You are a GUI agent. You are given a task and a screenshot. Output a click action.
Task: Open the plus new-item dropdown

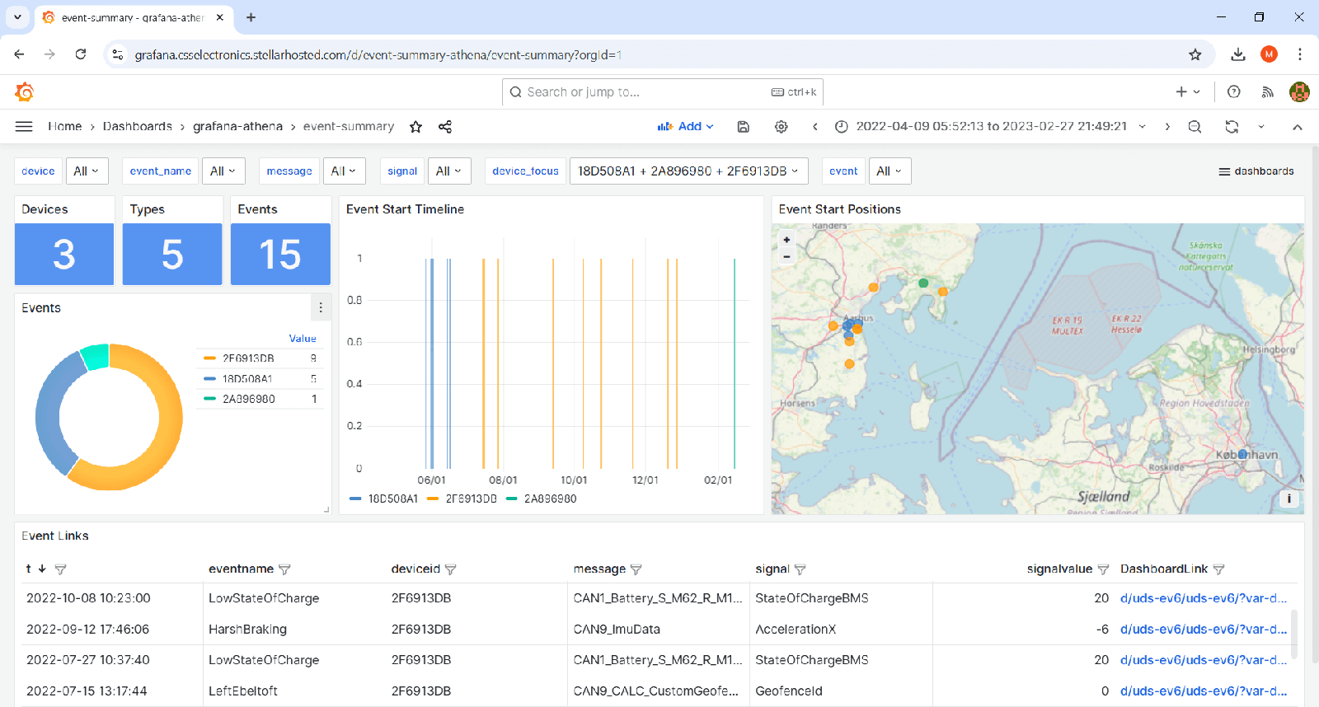tap(1188, 91)
